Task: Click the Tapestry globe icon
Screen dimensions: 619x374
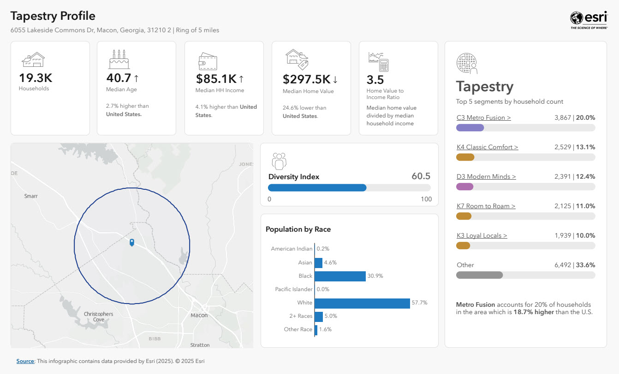Action: (467, 64)
